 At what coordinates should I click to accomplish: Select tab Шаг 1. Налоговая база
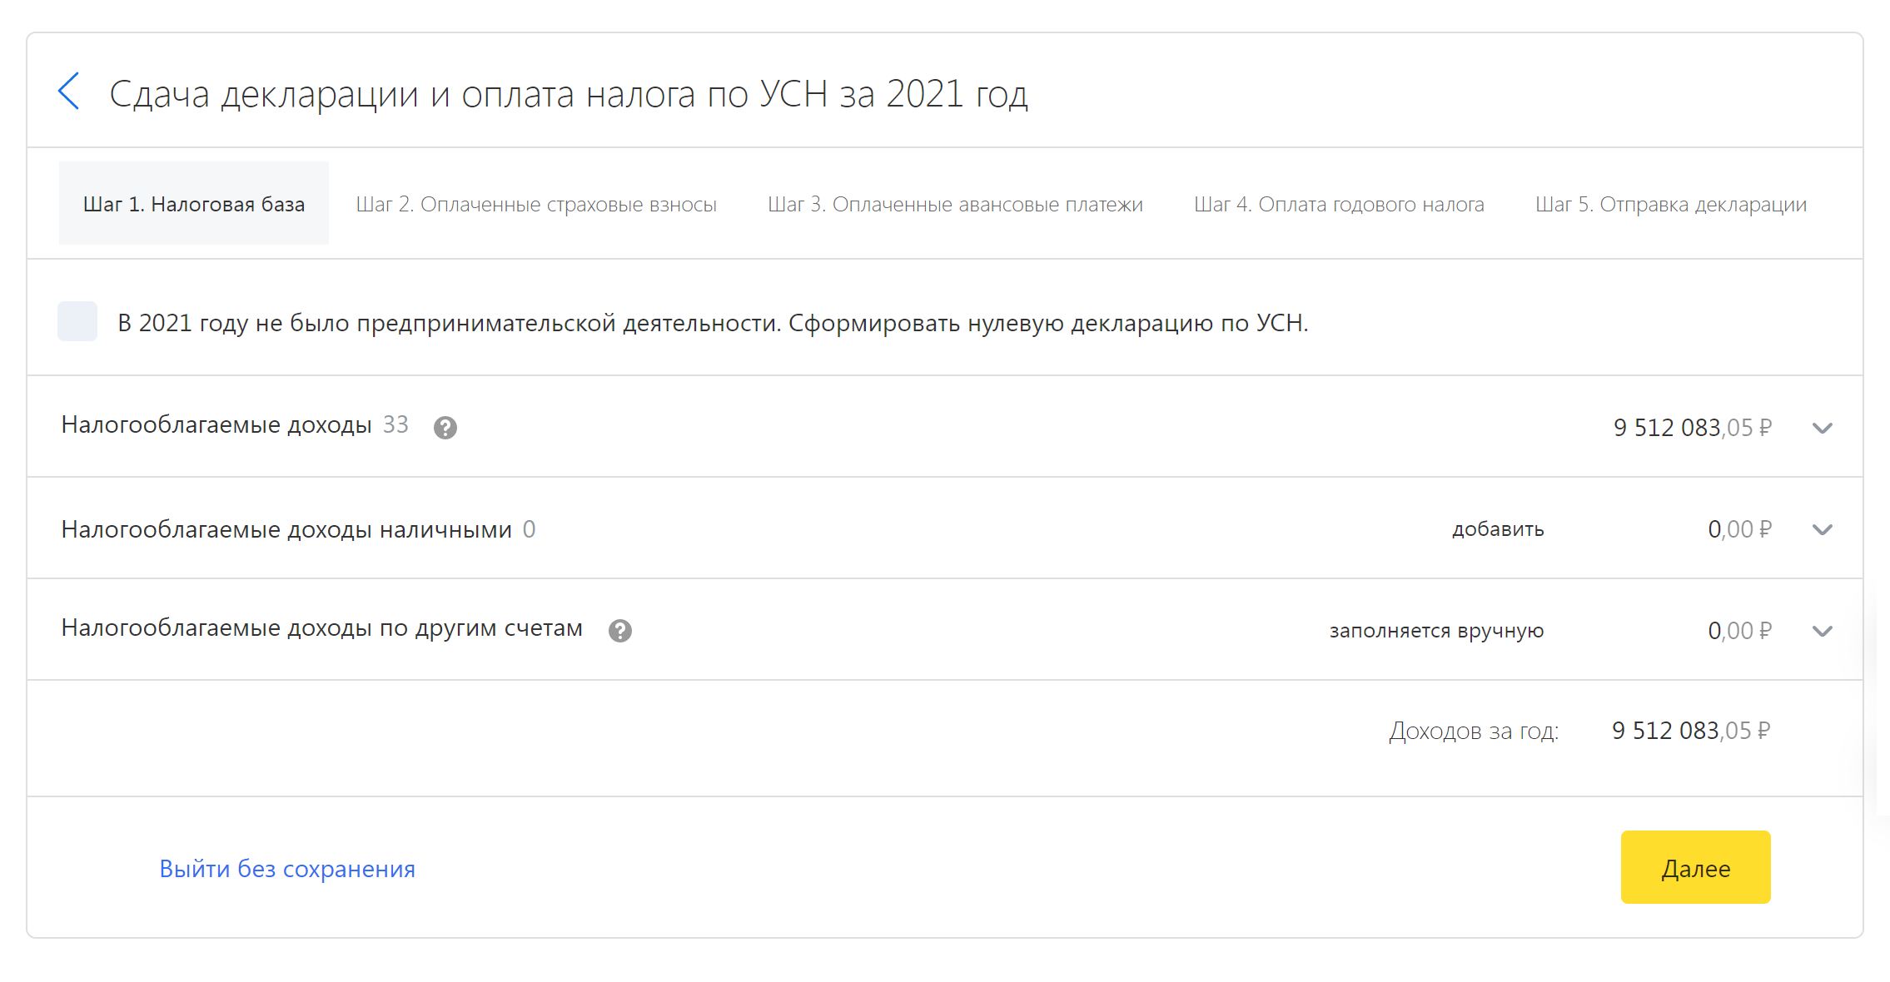(x=194, y=204)
